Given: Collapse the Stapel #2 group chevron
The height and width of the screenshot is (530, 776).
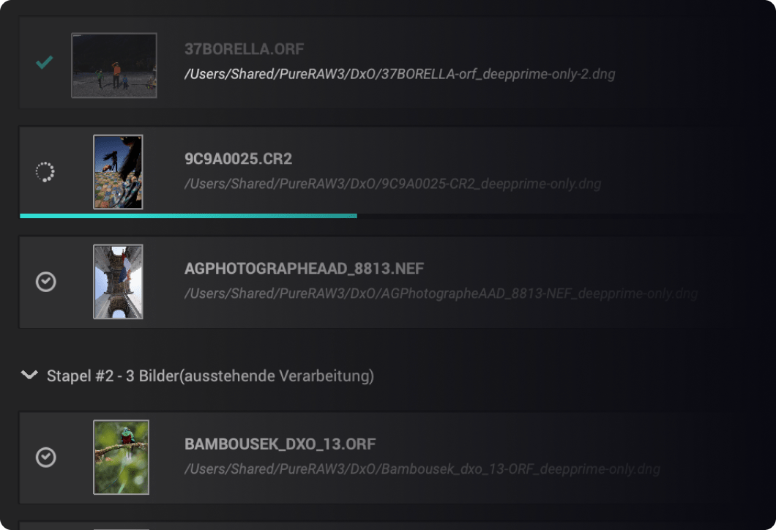Looking at the screenshot, I should tap(29, 375).
